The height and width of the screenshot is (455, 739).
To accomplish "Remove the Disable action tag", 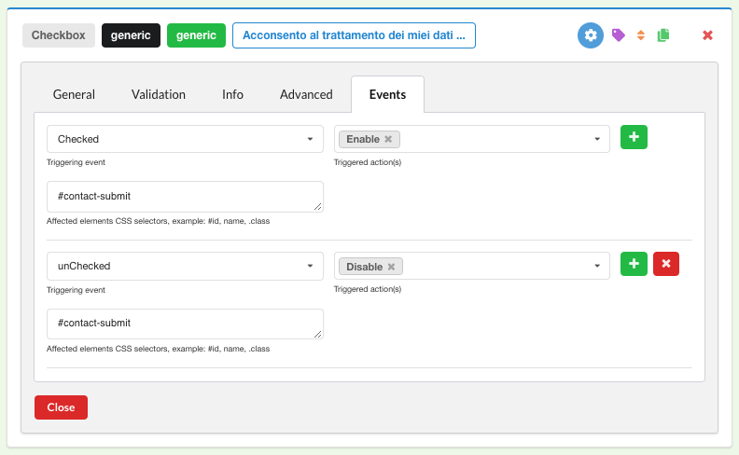I will [x=392, y=267].
